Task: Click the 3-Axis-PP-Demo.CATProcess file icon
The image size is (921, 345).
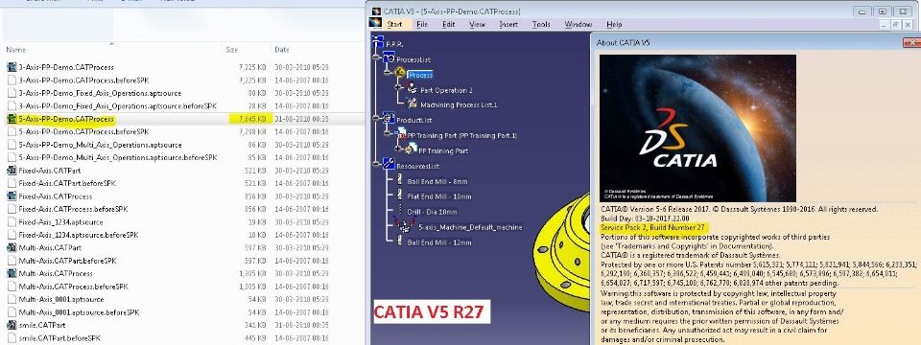Action: pyautogui.click(x=12, y=67)
